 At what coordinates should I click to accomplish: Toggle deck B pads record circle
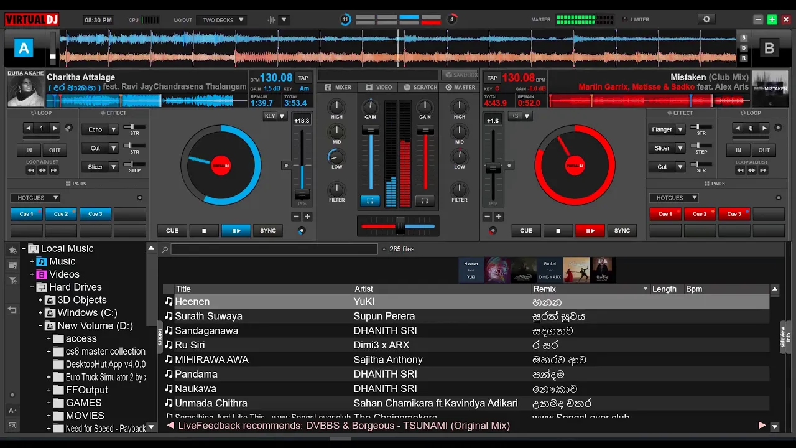pyautogui.click(x=779, y=198)
